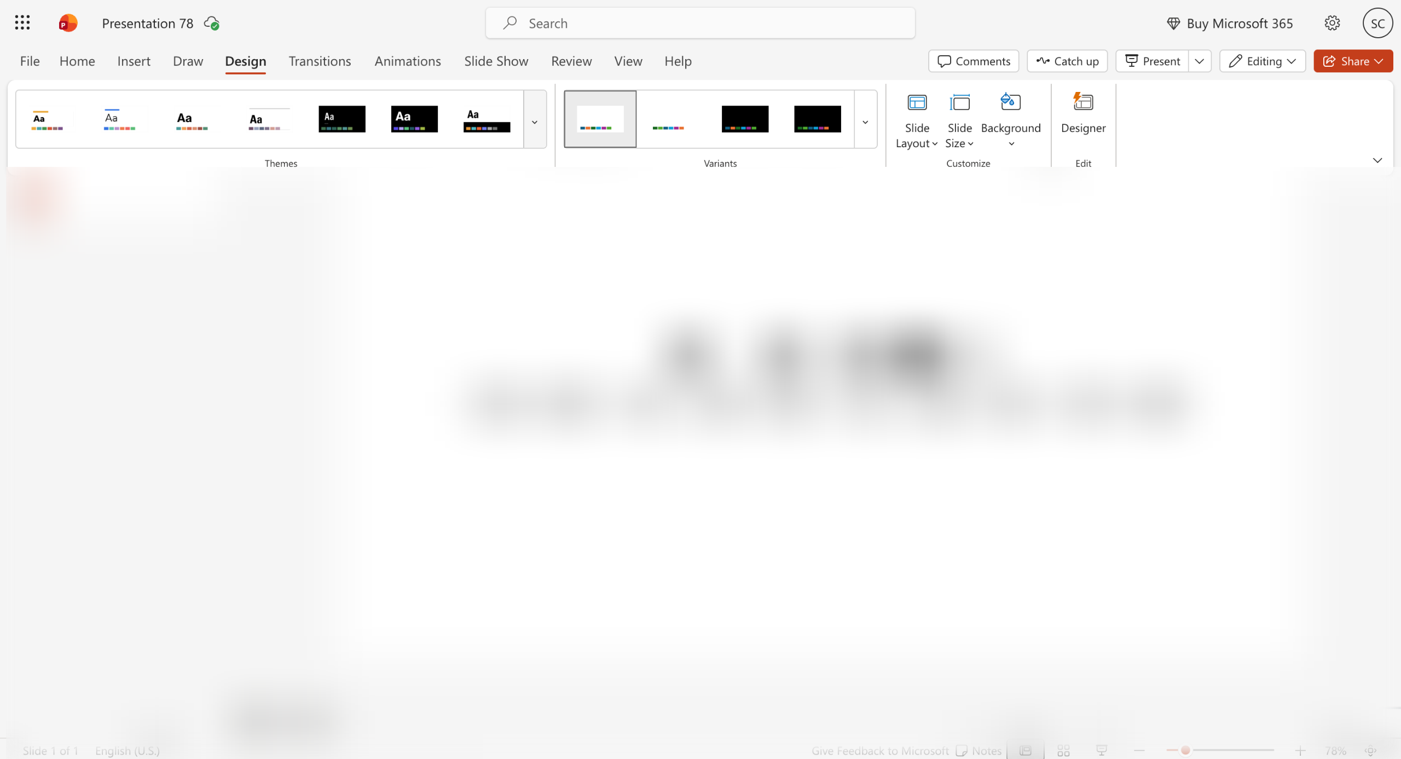Select the first white variant thumbnail
Image resolution: width=1401 pixels, height=759 pixels.
coord(600,119)
